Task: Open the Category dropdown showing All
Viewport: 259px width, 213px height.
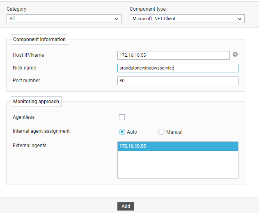Action: (64, 19)
